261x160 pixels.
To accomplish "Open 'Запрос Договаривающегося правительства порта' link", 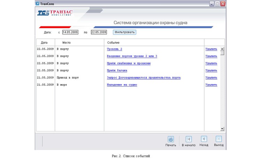I will (x=143, y=78).
